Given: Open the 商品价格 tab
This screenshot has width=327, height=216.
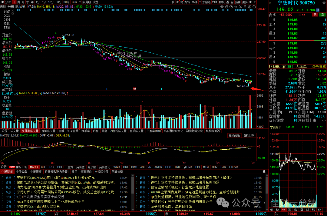Looking at the screenshot, I should click(x=117, y=172).
